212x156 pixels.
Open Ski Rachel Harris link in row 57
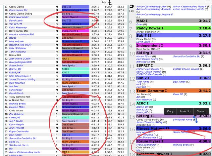[x=19, y=145]
